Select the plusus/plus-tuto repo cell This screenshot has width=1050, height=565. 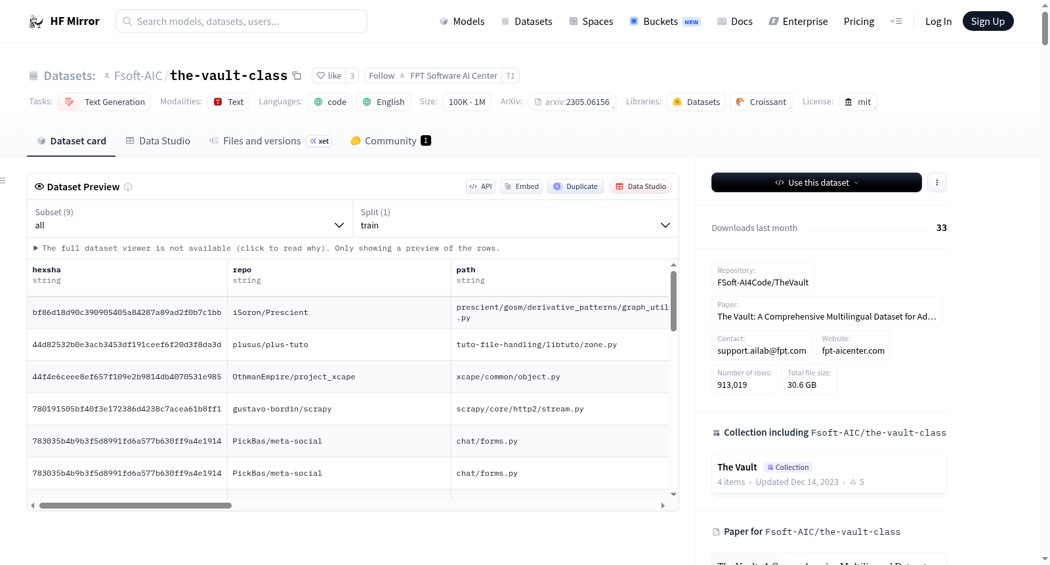tap(339, 345)
